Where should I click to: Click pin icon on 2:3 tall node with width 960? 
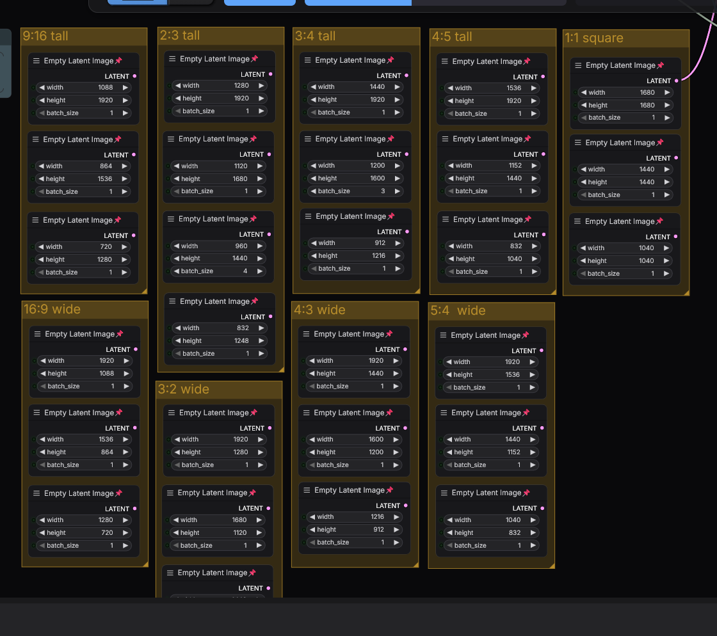pos(254,219)
